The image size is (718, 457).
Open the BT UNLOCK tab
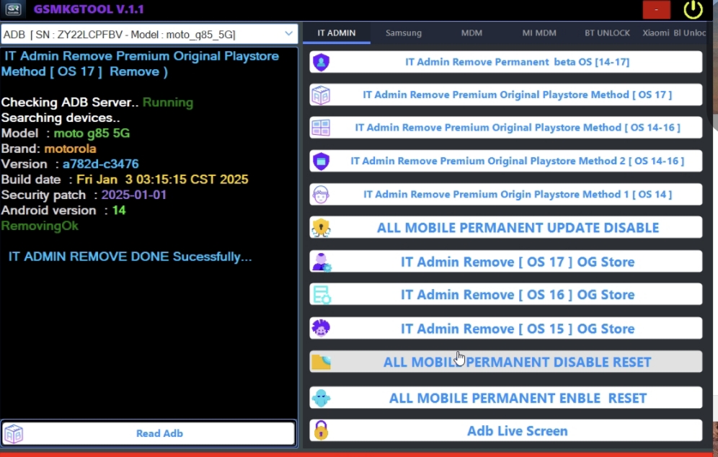[607, 33]
